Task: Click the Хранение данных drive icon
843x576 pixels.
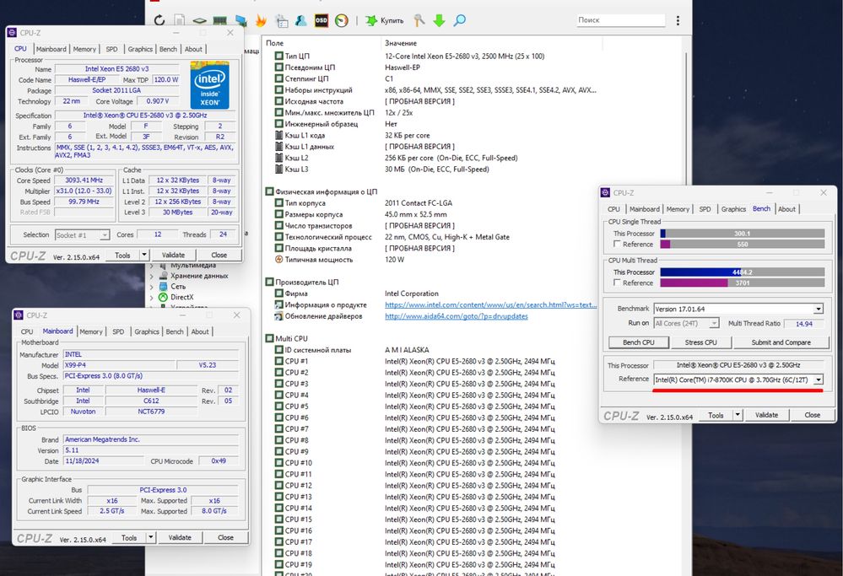Action: [163, 276]
